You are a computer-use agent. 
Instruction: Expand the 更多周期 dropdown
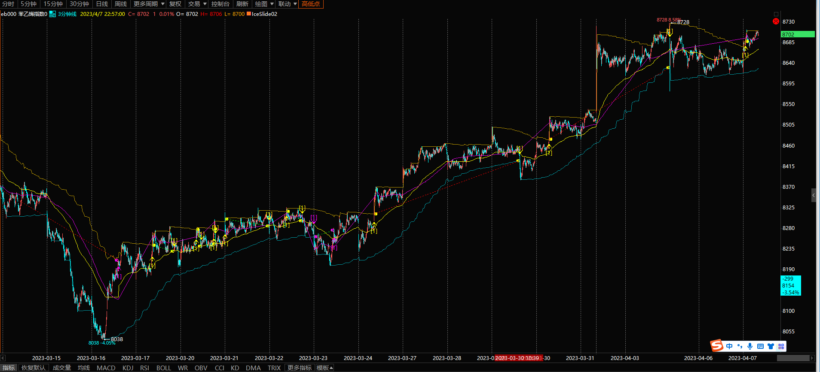pos(149,4)
